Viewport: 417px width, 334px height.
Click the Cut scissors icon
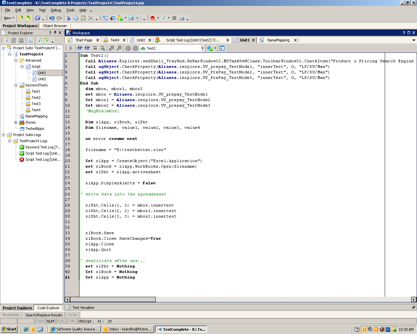point(68,18)
